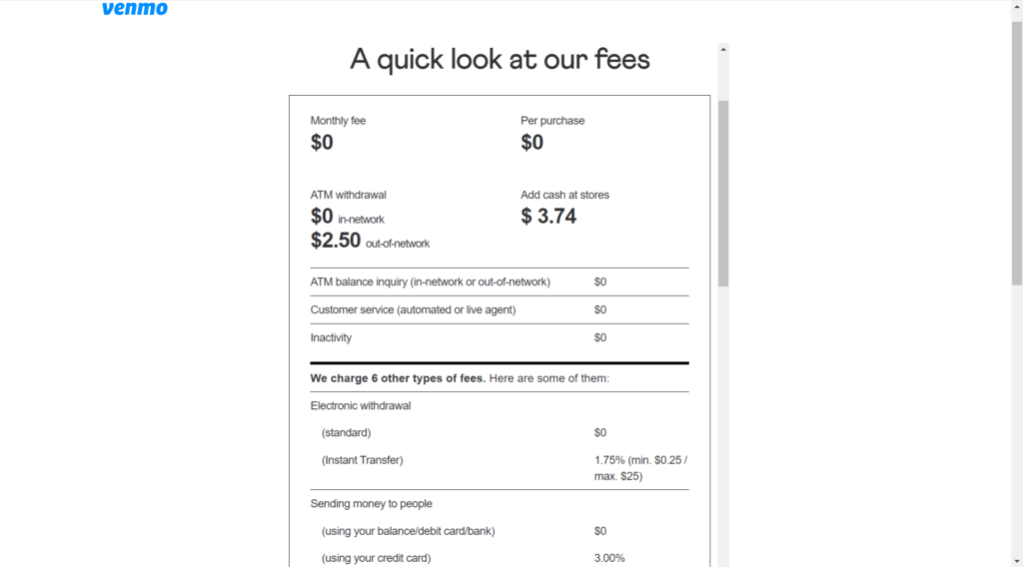The width and height of the screenshot is (1023, 567).
Task: Click 'using your credit card' 3.00% row
Action: (500, 558)
